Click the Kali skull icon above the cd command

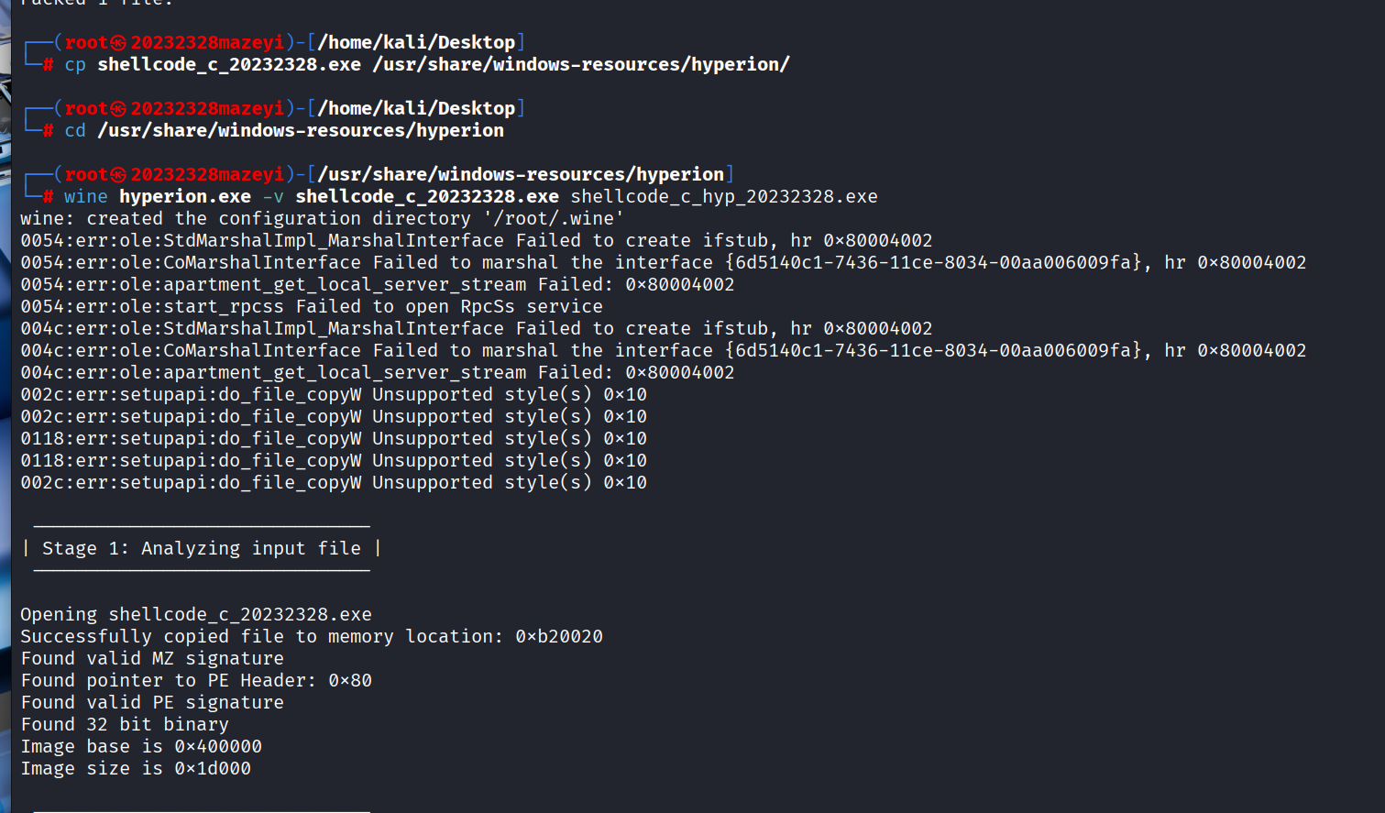pos(118,109)
